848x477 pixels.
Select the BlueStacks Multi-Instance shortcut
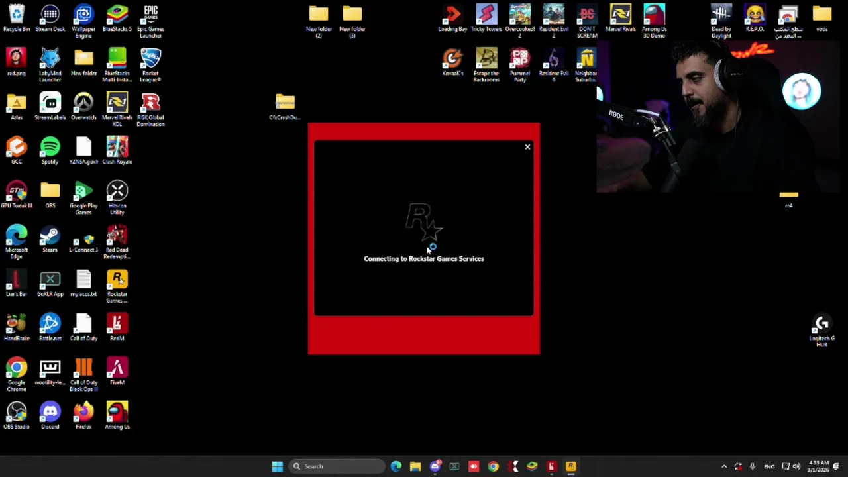pyautogui.click(x=117, y=66)
